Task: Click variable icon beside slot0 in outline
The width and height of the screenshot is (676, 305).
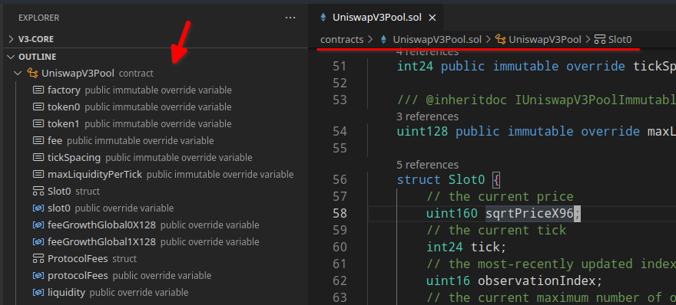Action: coord(38,208)
